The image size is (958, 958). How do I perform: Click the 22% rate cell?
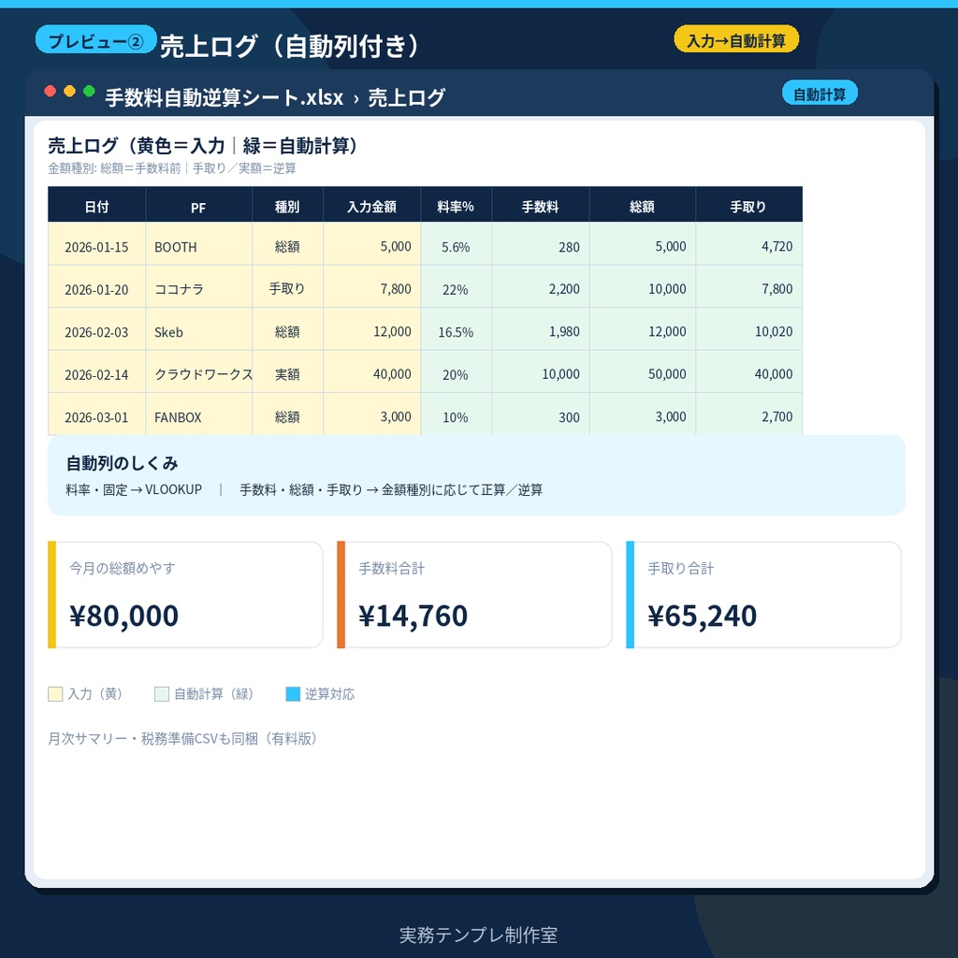point(456,286)
